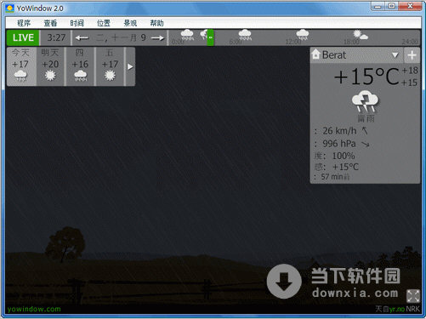Open the 程序 menu

pos(24,23)
